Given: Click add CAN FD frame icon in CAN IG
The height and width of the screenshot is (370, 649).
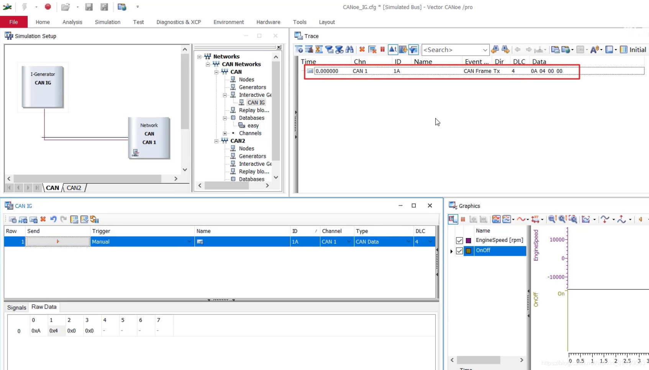Looking at the screenshot, I should tap(23, 219).
